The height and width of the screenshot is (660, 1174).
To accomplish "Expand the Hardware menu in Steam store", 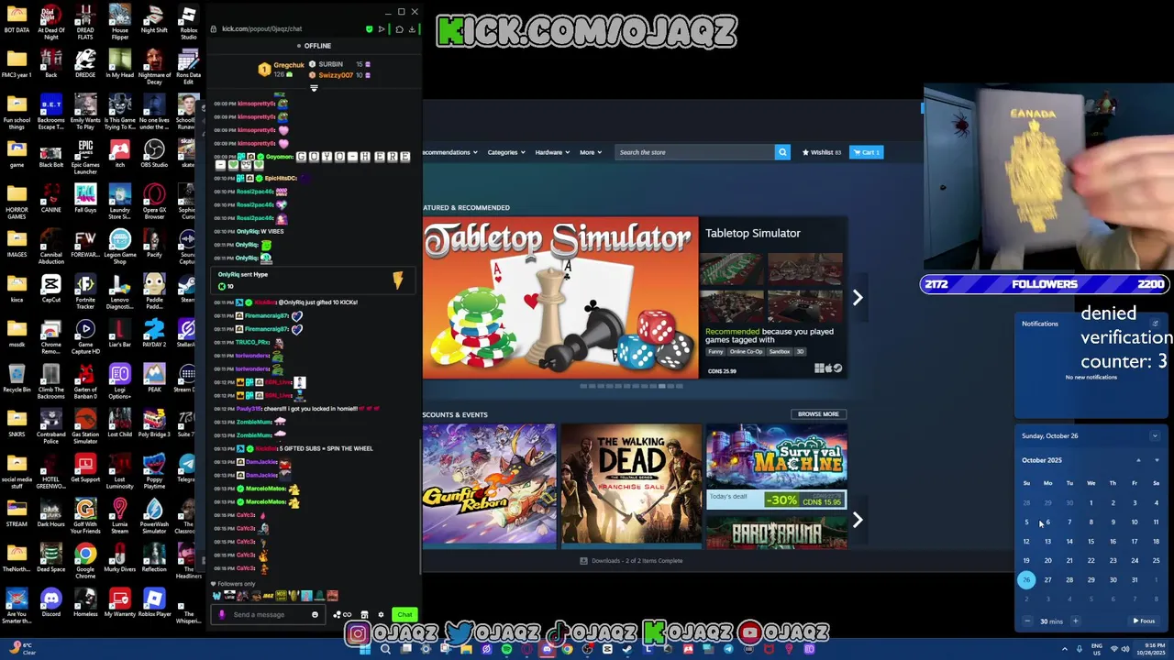I will coord(552,152).
